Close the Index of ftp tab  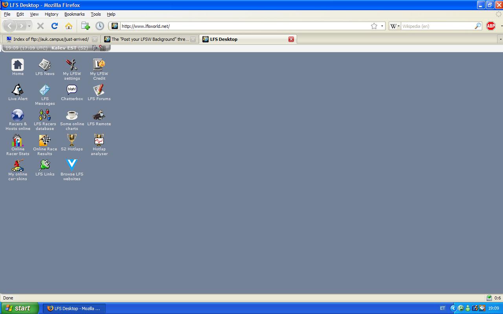pos(94,39)
